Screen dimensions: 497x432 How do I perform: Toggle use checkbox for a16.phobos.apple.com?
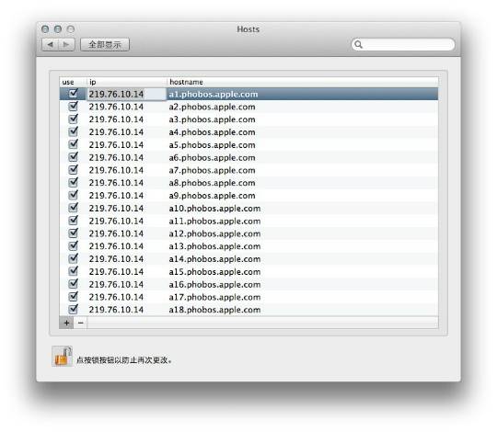point(74,284)
